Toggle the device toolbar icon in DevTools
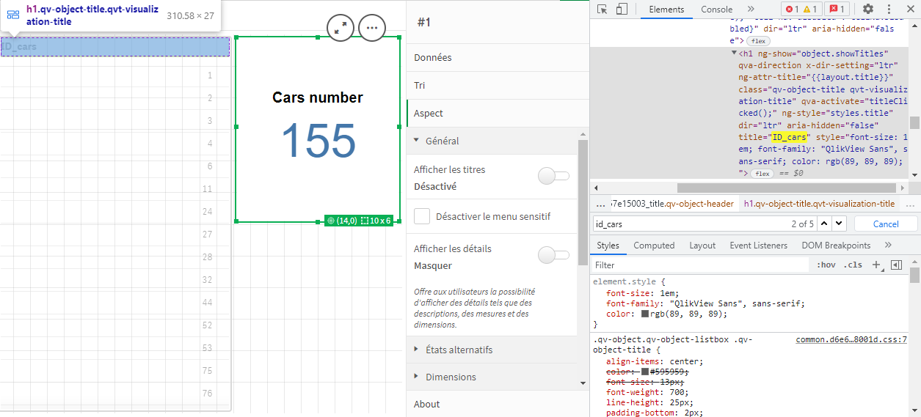921x417 pixels. (x=622, y=10)
